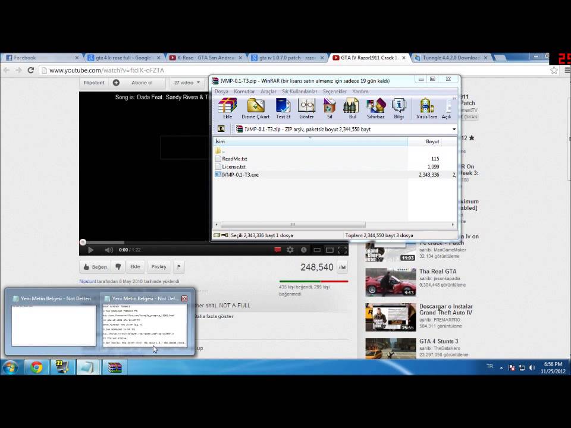Toggle annotations with red speech icon
The width and height of the screenshot is (571, 428).
[277, 250]
